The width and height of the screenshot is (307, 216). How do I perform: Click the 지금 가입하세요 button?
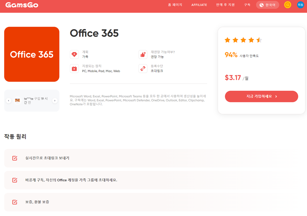pos(261,96)
